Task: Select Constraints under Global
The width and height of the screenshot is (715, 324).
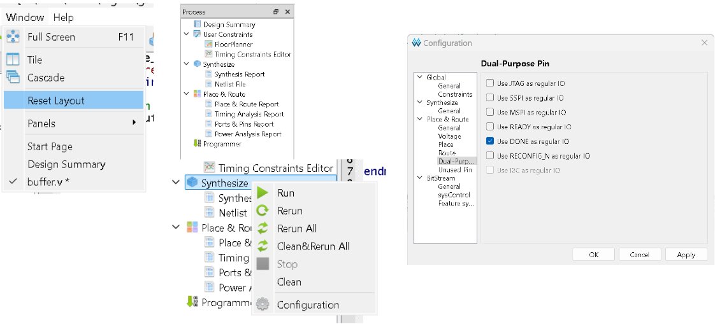Action: pyautogui.click(x=455, y=94)
